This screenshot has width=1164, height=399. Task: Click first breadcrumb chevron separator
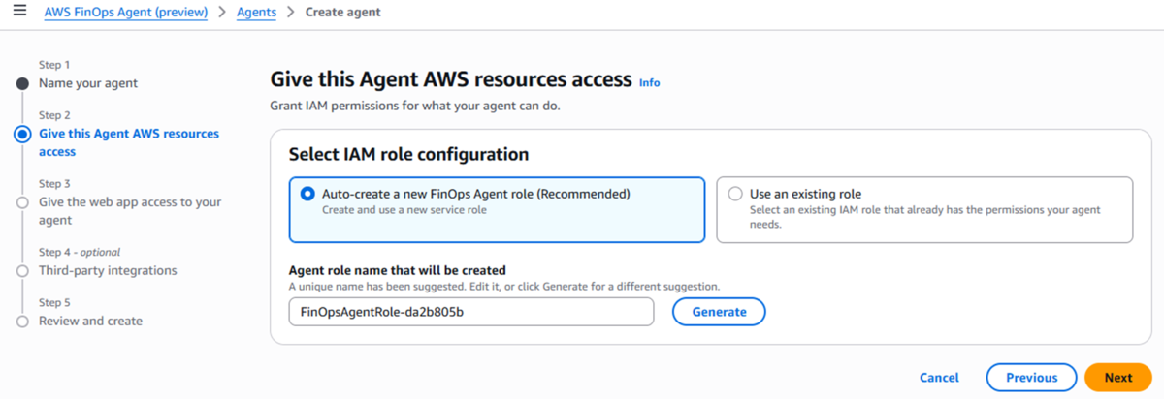[222, 13]
